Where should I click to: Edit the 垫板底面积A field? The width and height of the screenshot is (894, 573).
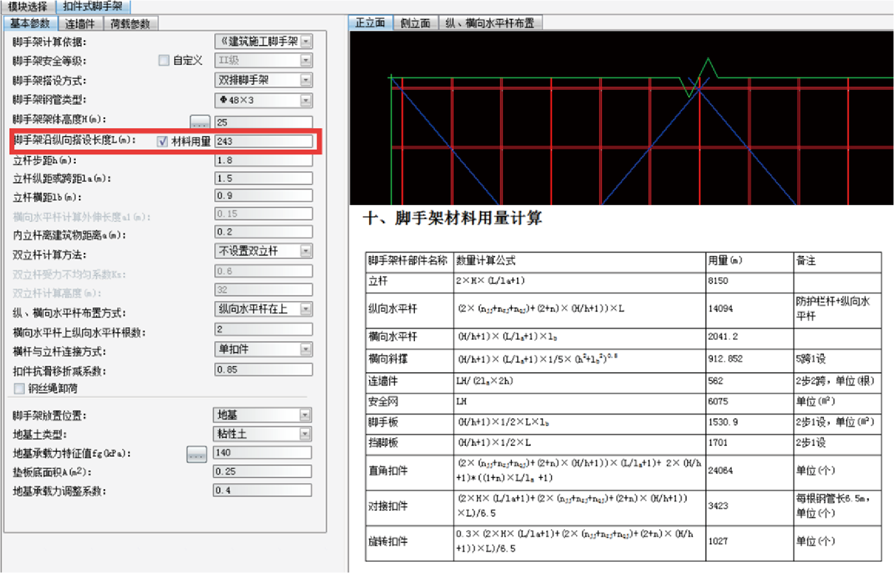(262, 471)
